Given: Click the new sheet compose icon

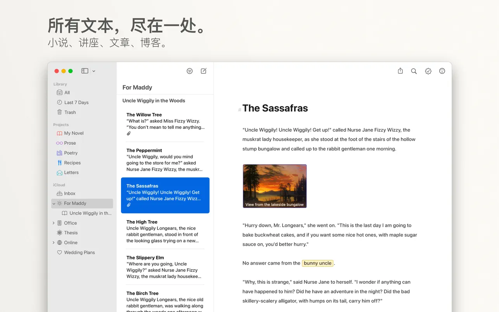Looking at the screenshot, I should click(203, 71).
